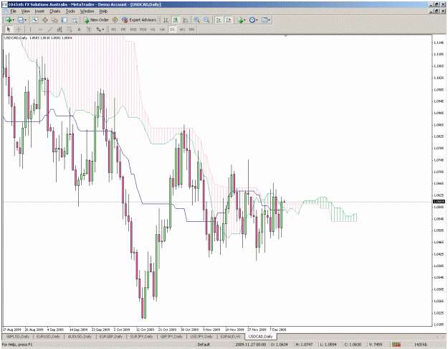The height and width of the screenshot is (349, 448).
Task: Click the Expert Advisors button
Action: click(139, 20)
